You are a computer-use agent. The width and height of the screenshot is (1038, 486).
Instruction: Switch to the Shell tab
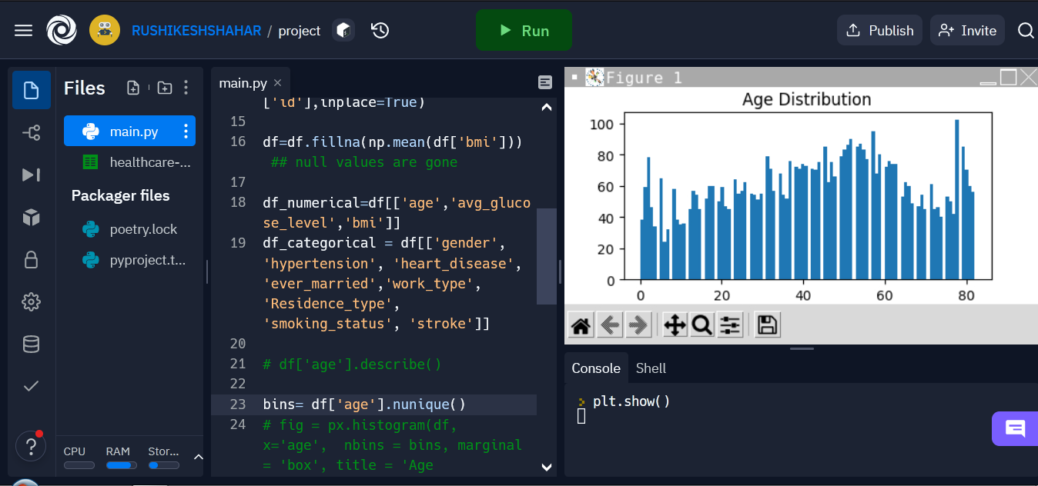651,368
